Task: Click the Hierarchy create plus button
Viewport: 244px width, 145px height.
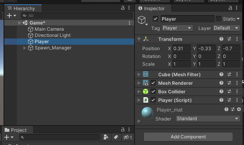Action: tap(9, 16)
